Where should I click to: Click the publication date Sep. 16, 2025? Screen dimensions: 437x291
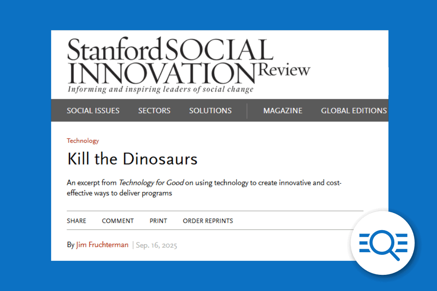click(x=156, y=245)
